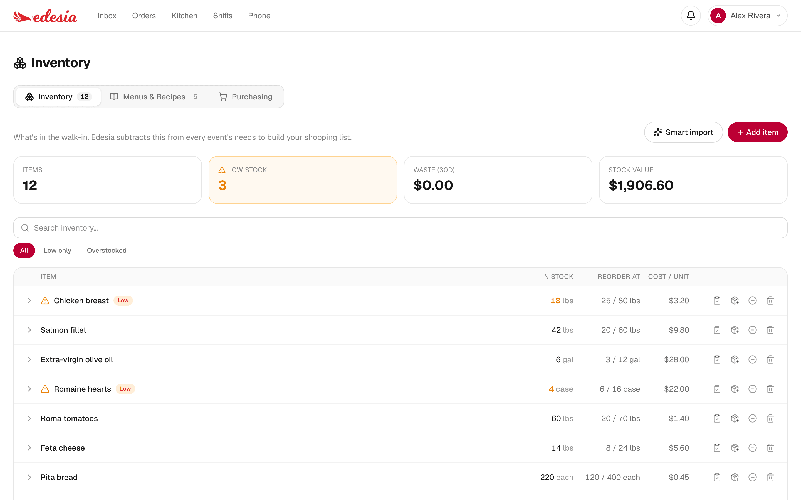Filter by Low only
Image resolution: width=801 pixels, height=500 pixels.
pyautogui.click(x=58, y=250)
